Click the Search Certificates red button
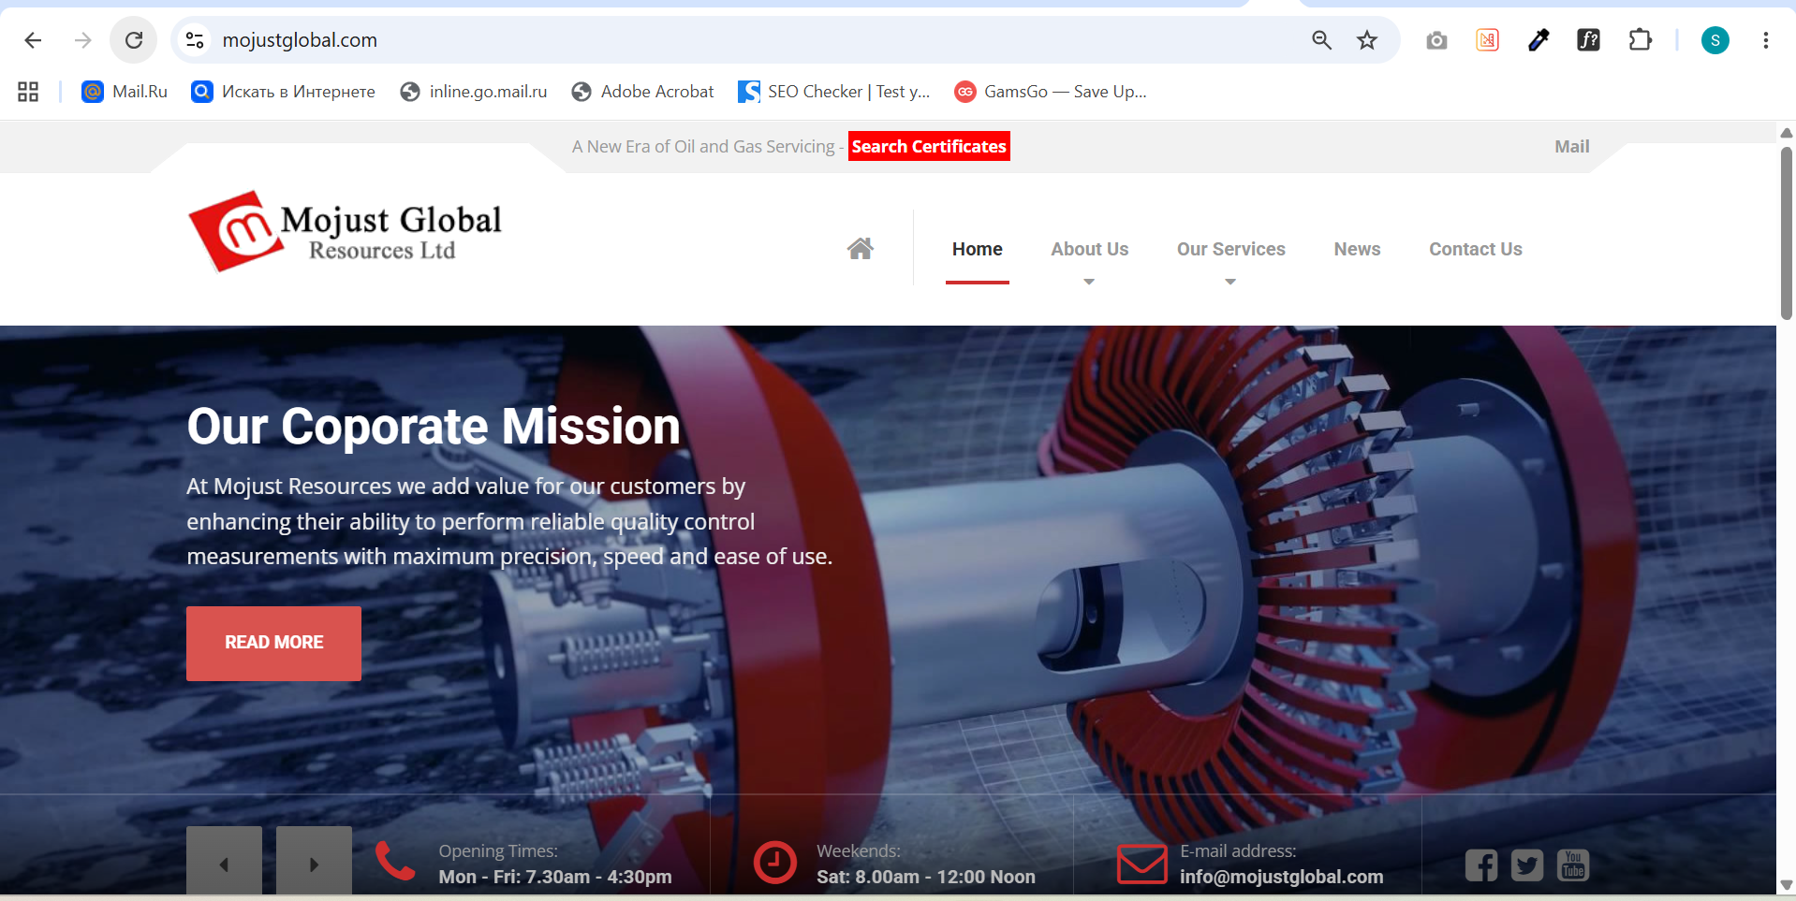Viewport: 1796px width, 901px height. tap(929, 147)
